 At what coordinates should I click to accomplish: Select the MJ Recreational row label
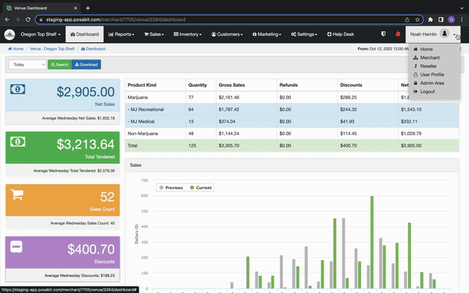point(145,109)
